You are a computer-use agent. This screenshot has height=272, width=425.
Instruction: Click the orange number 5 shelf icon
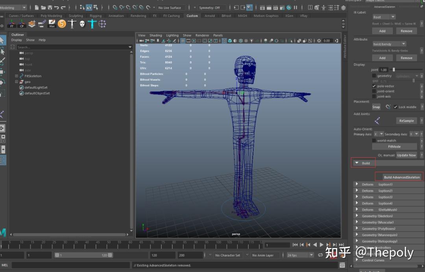coord(62,24)
